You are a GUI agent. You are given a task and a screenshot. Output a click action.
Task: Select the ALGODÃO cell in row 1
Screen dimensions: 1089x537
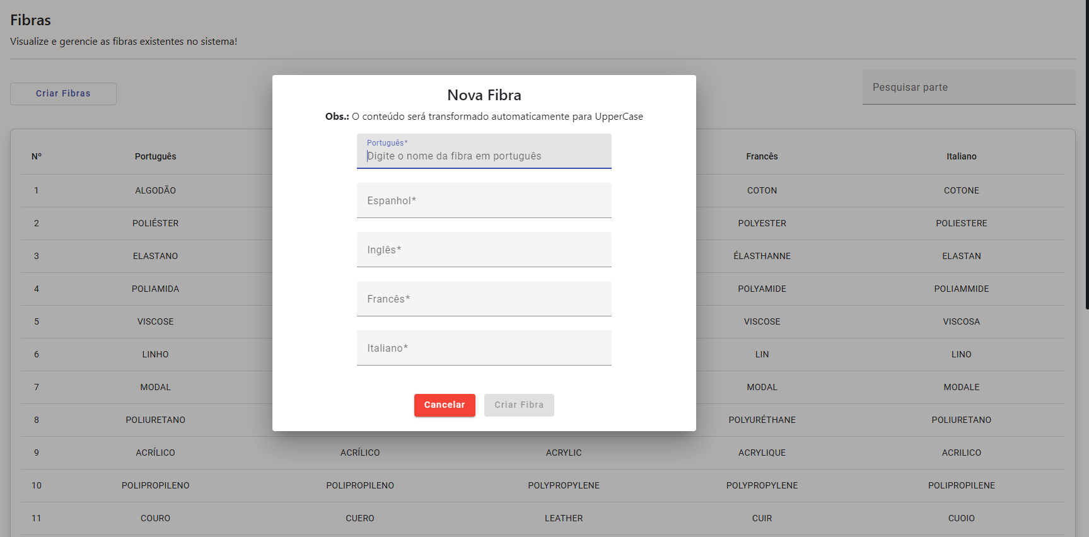155,190
